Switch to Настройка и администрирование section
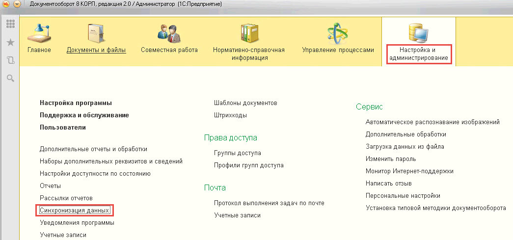Viewport: 513px width, 240px height. [x=418, y=54]
